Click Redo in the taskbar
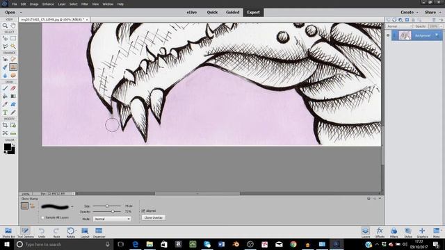The width and height of the screenshot is (445, 250). [56, 233]
